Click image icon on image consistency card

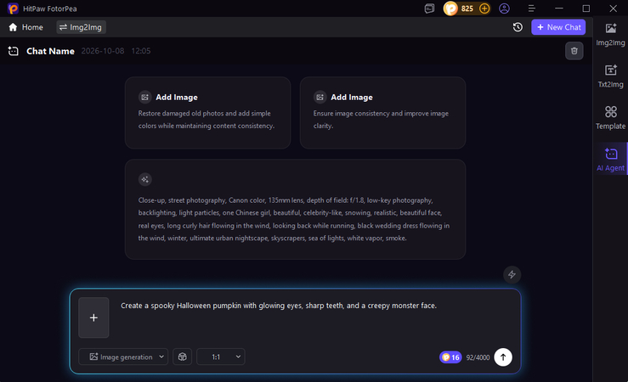click(320, 98)
